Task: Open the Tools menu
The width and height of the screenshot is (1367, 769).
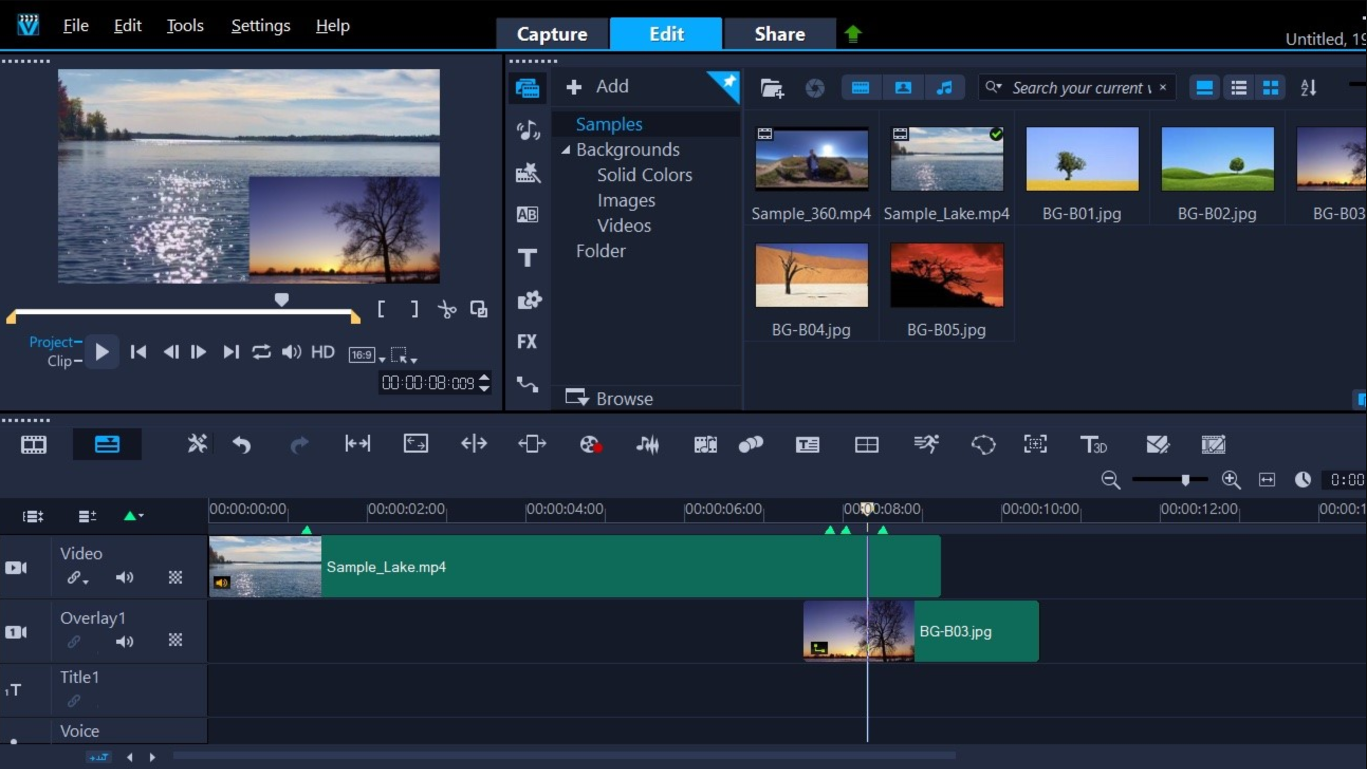Action: pos(184,25)
